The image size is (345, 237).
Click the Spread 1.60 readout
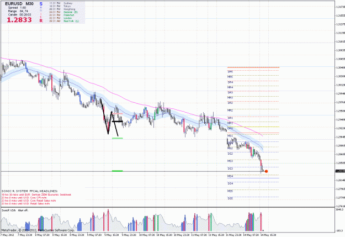pyautogui.click(x=17, y=8)
